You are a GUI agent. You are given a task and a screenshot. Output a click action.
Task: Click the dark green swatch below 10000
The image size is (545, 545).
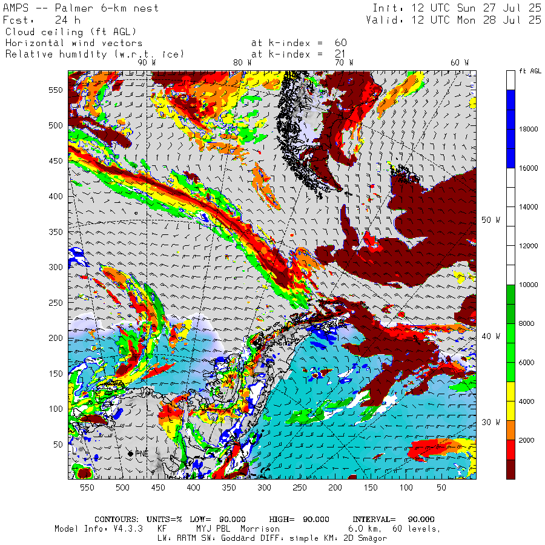coord(510,304)
